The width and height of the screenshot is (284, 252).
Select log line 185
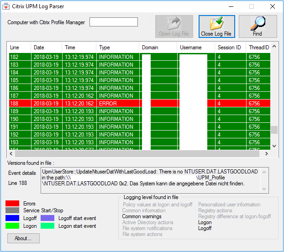point(140,80)
